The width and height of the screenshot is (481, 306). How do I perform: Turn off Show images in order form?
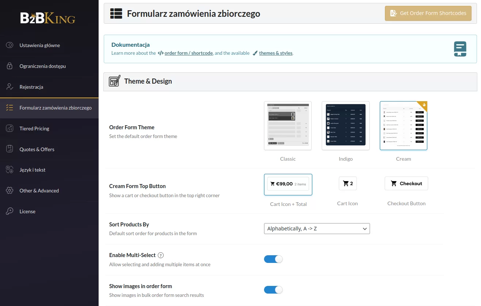[x=273, y=290]
